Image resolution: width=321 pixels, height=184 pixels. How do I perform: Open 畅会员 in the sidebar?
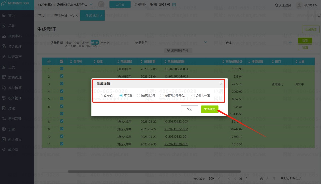point(13,150)
